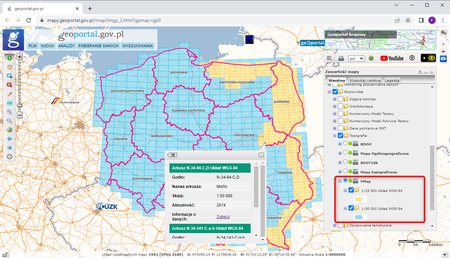This screenshot has height=258, width=450.
Task: Click the XYH coordinates tool
Action: (x=9, y=103)
